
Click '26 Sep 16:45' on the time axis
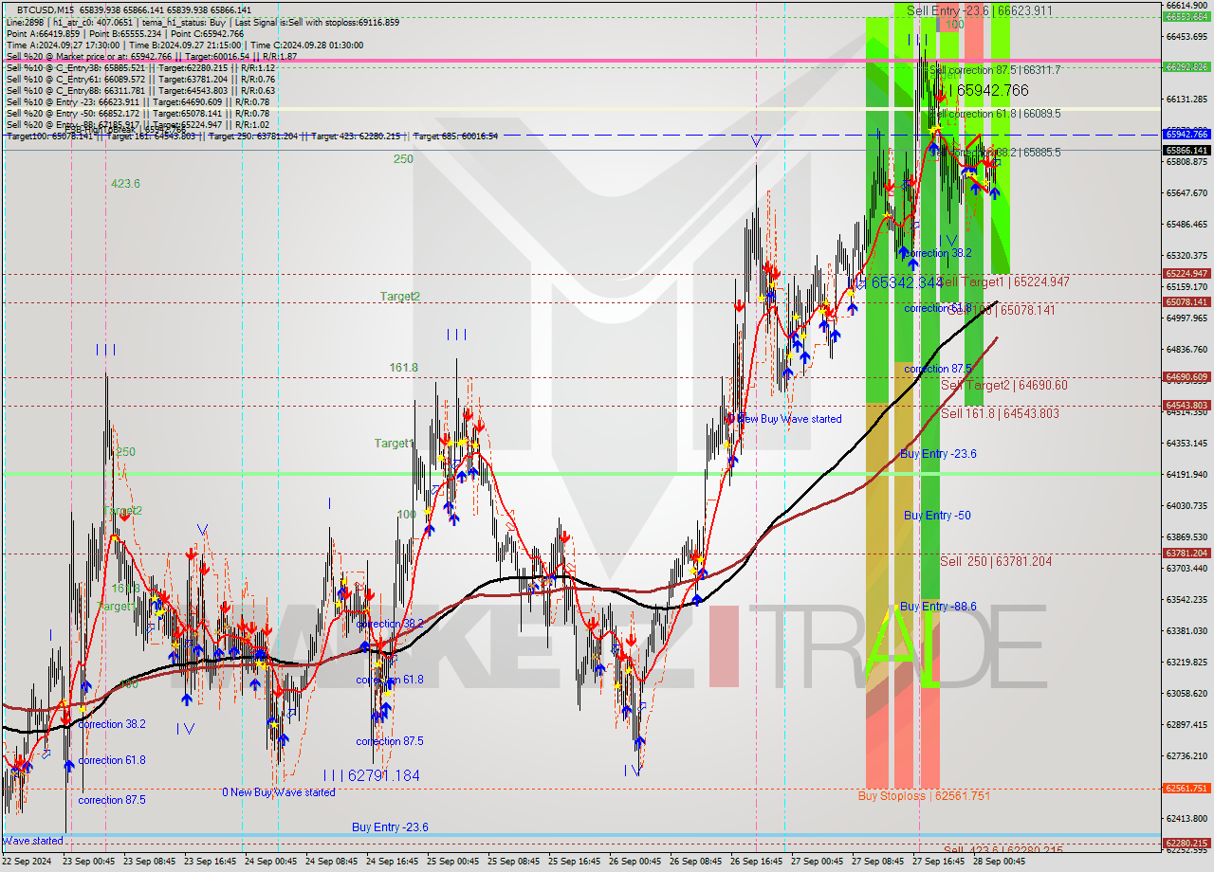[x=755, y=861]
